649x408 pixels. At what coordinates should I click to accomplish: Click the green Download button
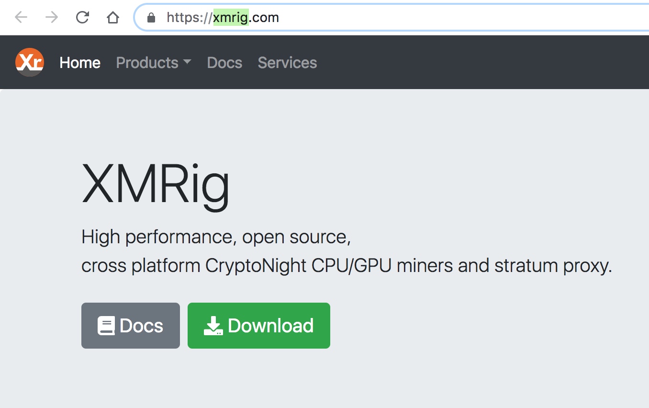[259, 326]
